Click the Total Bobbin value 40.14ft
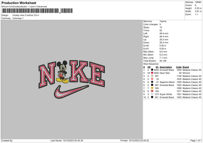 click(163, 61)
